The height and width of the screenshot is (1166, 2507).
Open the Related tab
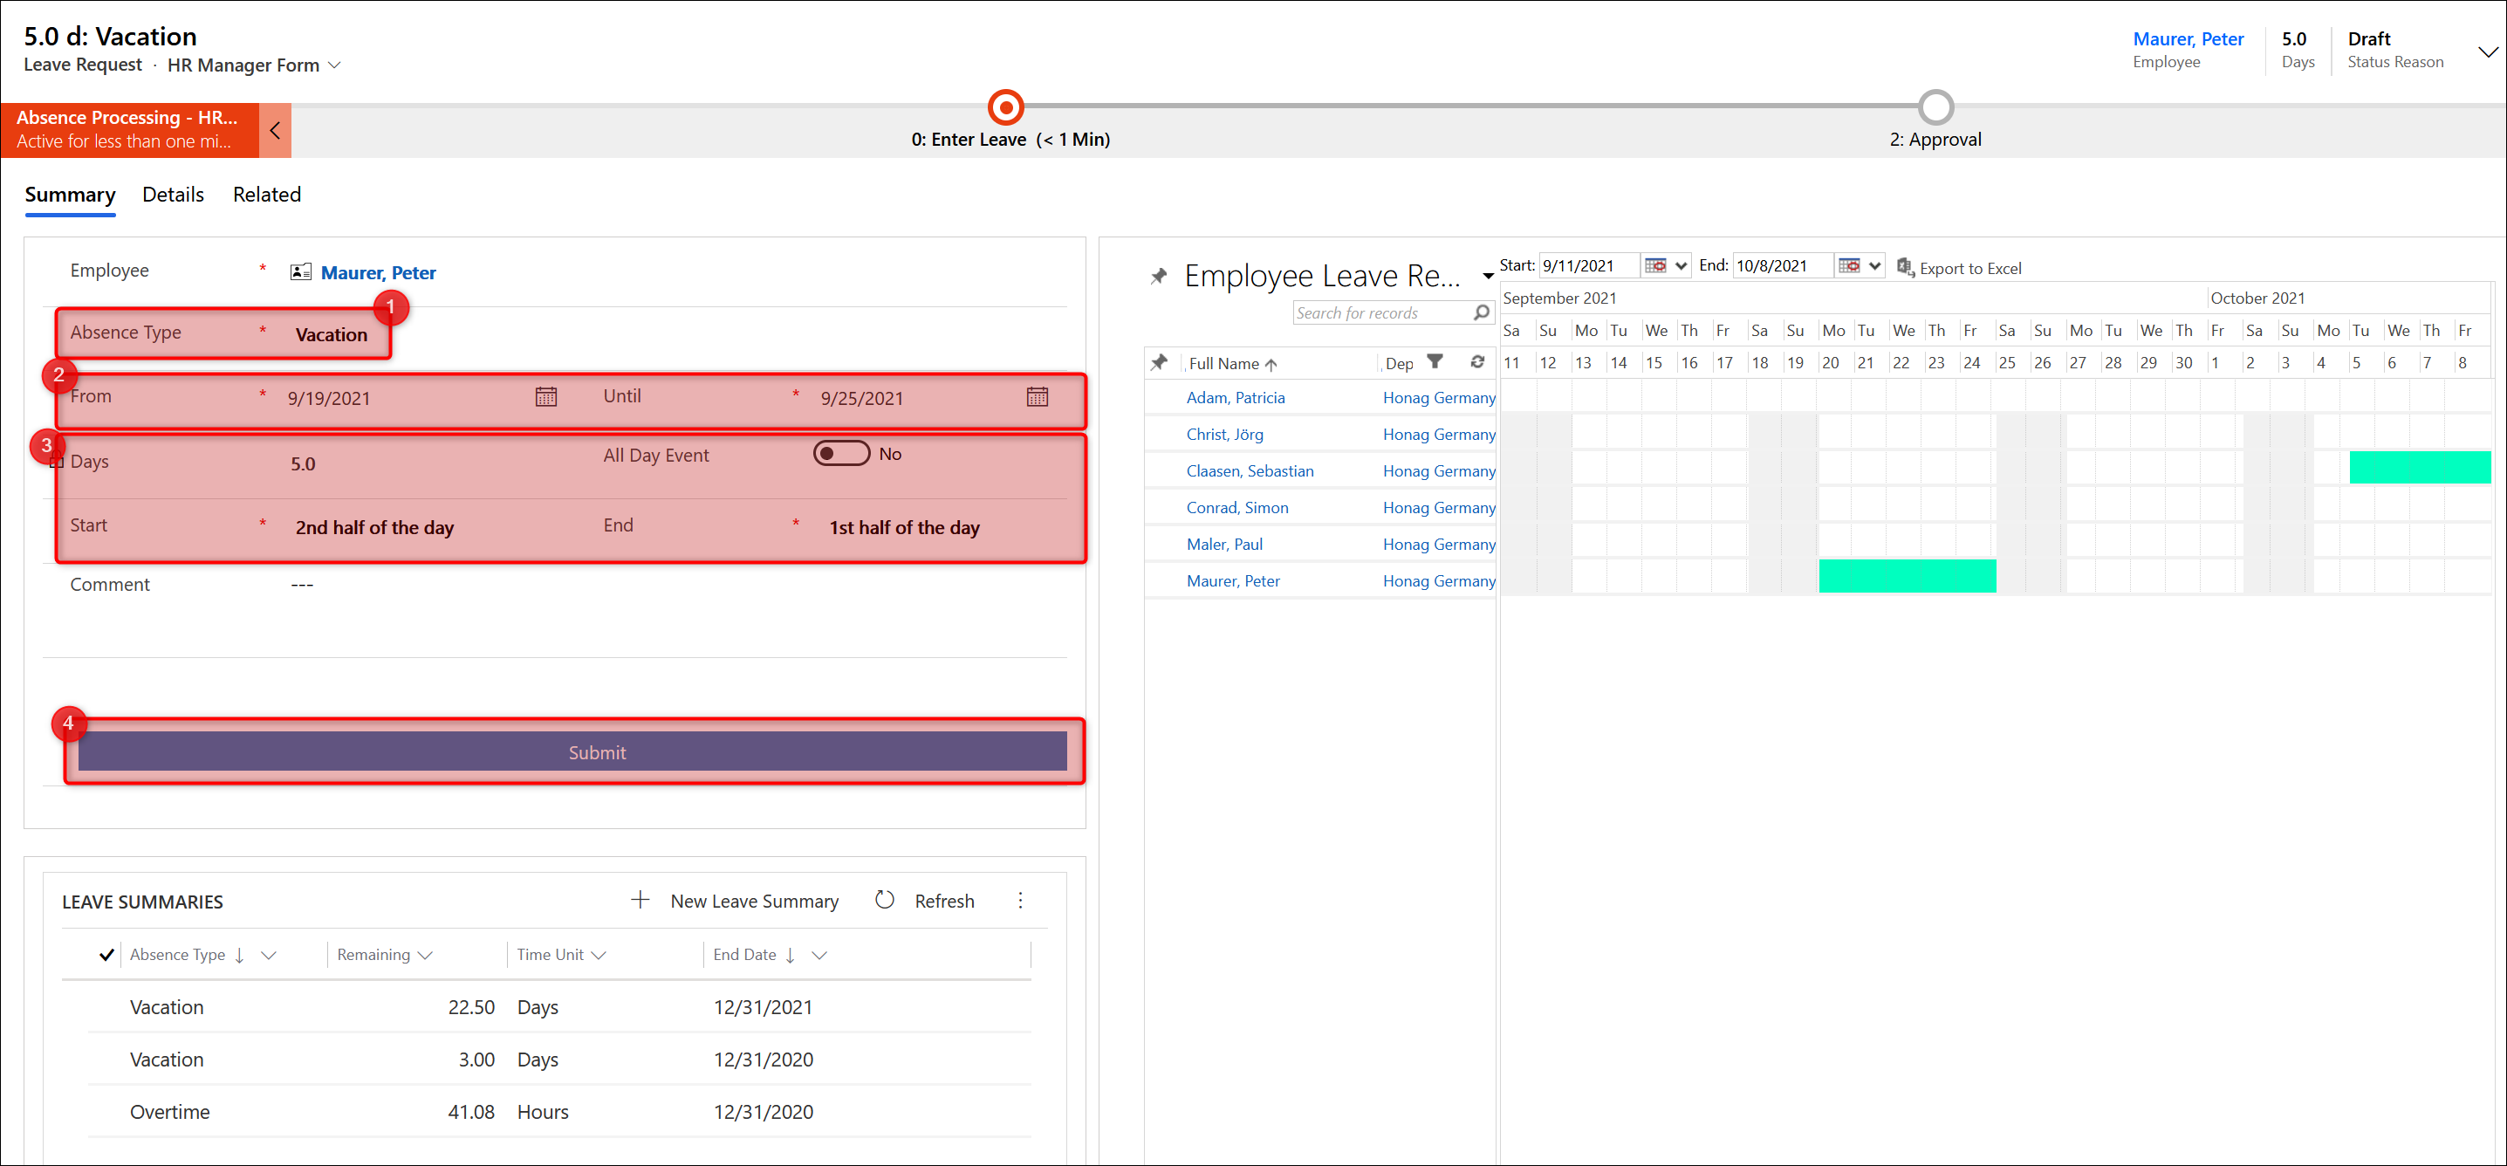point(267,195)
